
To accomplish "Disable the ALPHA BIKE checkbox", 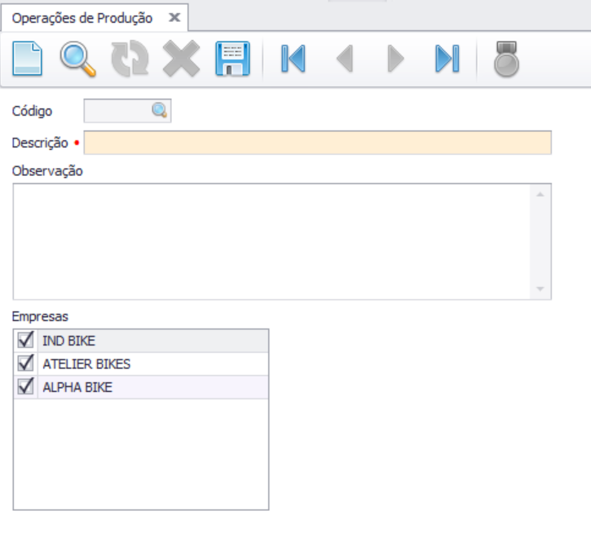I will click(x=25, y=387).
